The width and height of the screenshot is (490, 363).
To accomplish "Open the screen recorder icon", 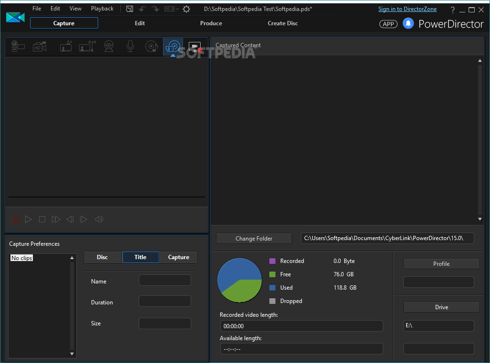I will (x=194, y=47).
